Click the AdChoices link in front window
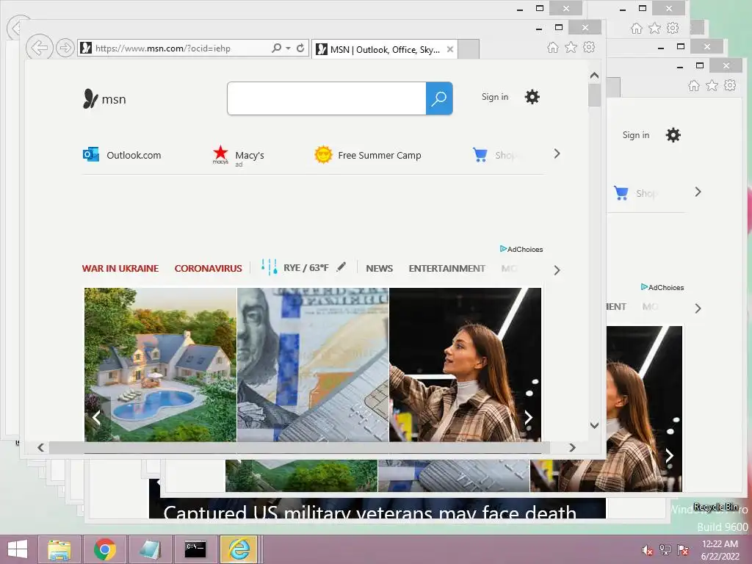 point(521,249)
